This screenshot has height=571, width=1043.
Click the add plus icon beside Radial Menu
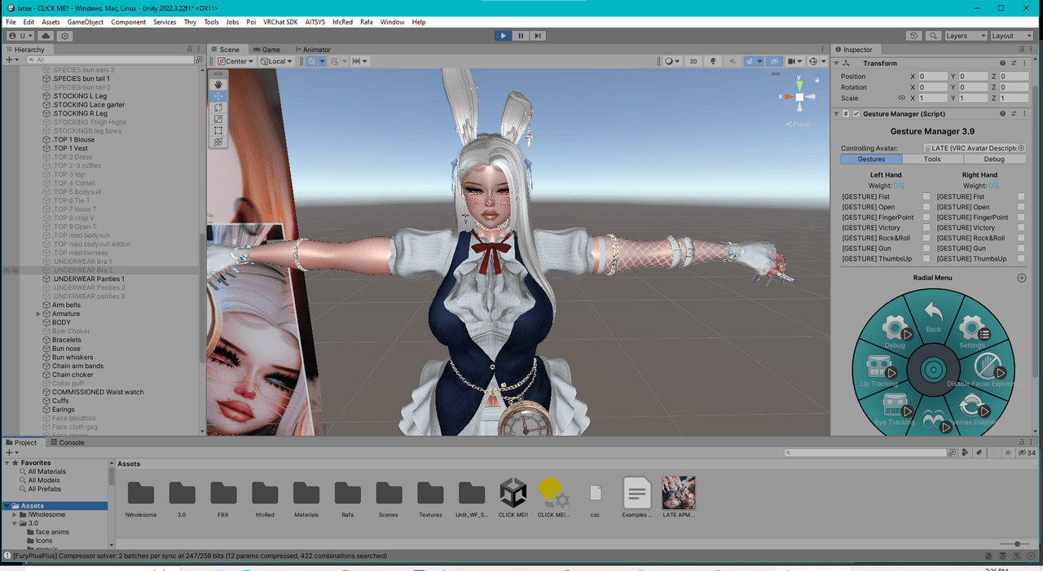pos(1022,278)
